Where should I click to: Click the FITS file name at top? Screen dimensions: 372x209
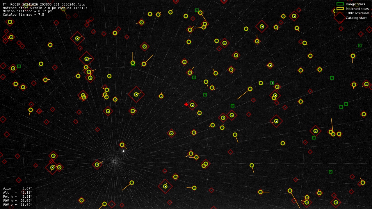44,4
